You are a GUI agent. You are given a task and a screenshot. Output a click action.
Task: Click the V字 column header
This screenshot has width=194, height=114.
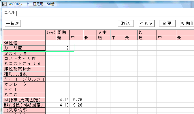pos(103,33)
